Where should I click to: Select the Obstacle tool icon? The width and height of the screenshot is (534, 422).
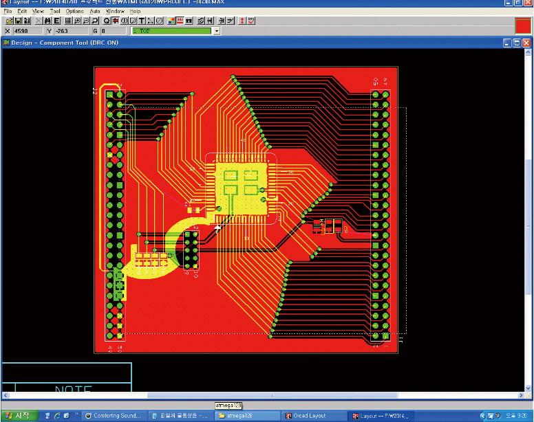coord(133,21)
